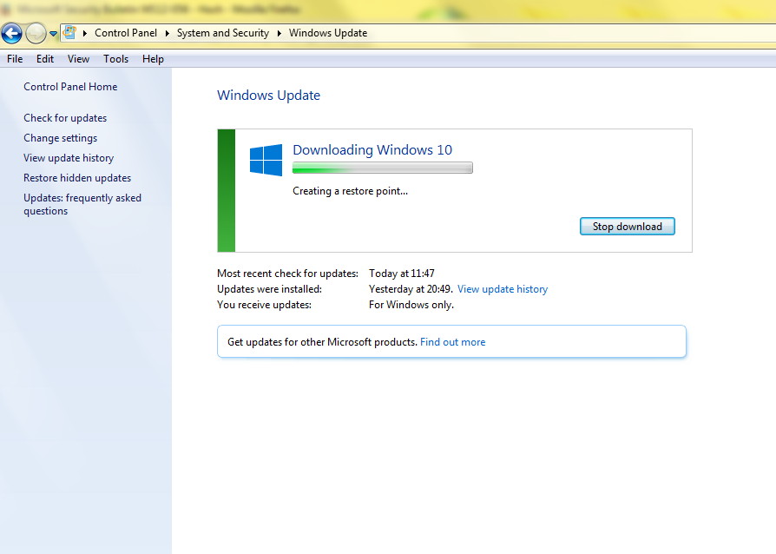Click 'Get updates for other Microsoft products.' text
This screenshot has width=776, height=554.
(322, 342)
